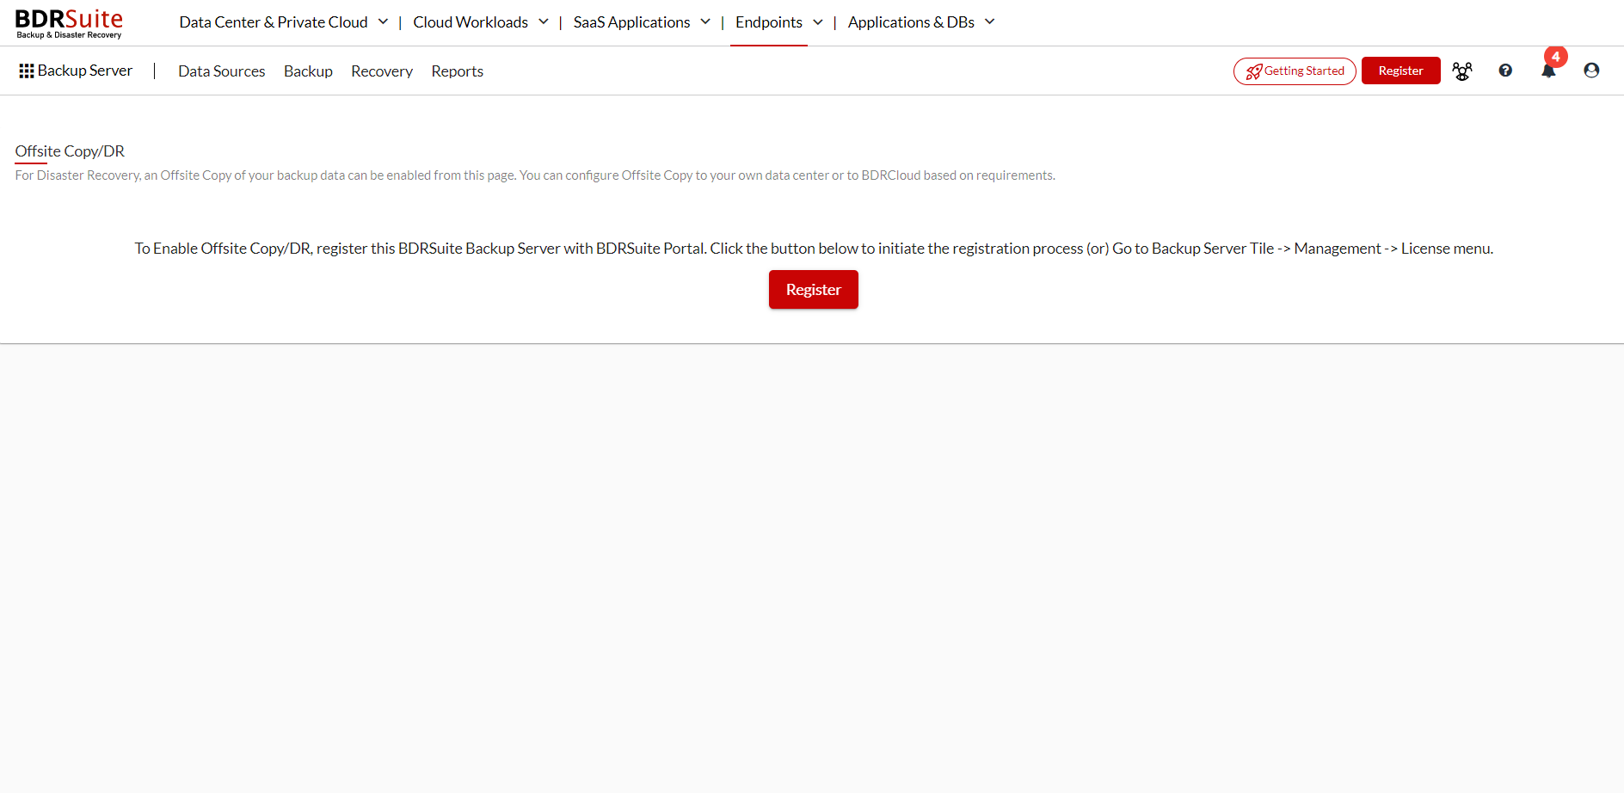This screenshot has width=1624, height=793.
Task: Click the central Register button under the message
Action: click(x=813, y=290)
